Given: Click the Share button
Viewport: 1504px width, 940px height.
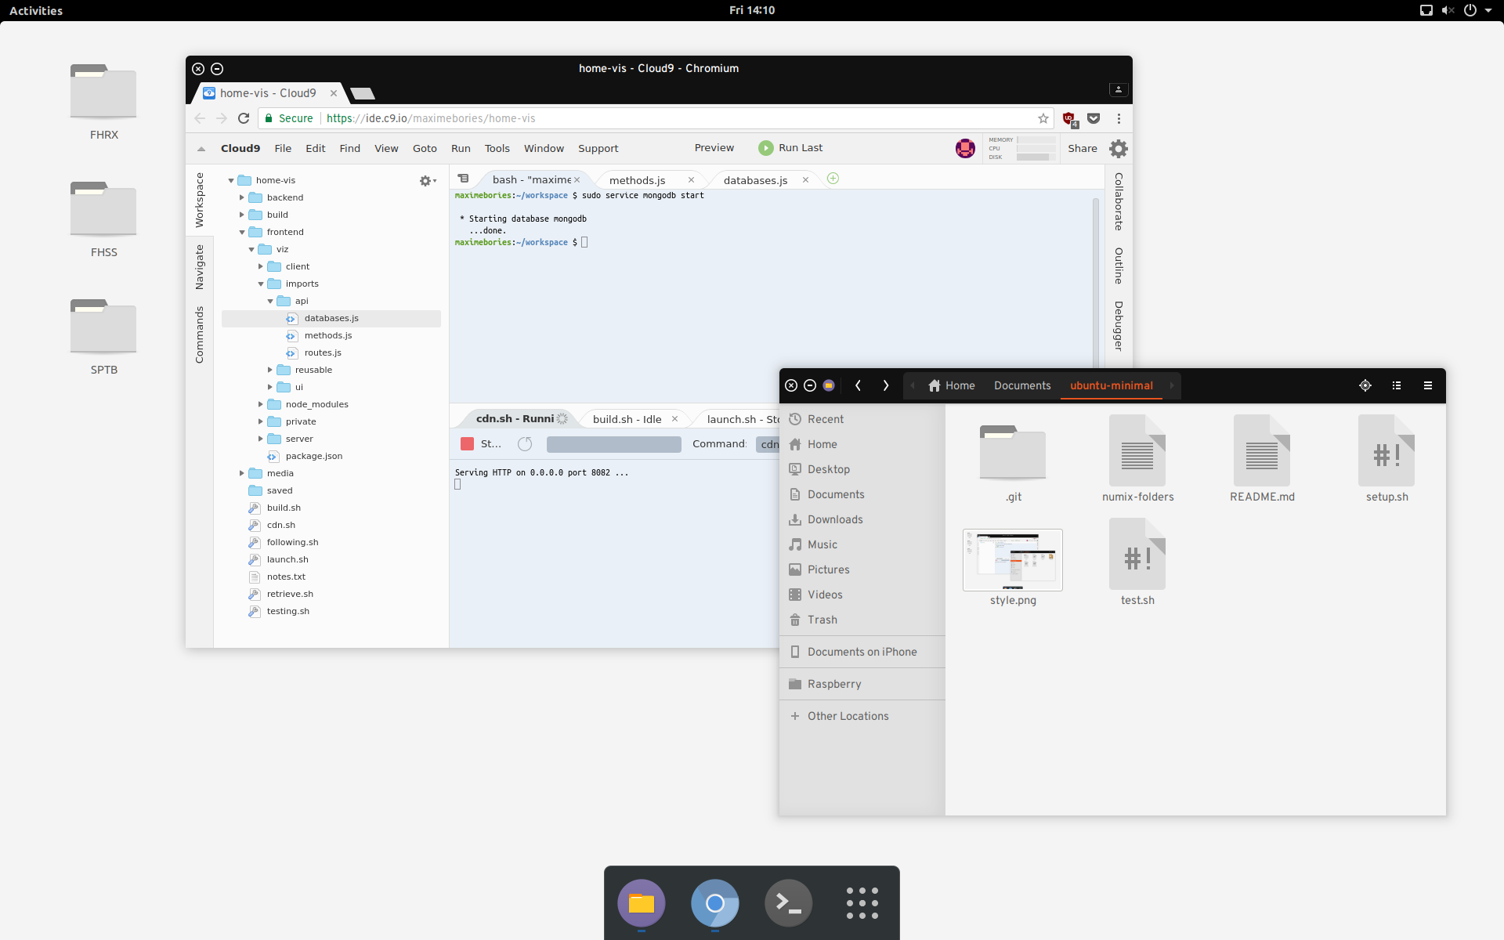Looking at the screenshot, I should [x=1082, y=148].
